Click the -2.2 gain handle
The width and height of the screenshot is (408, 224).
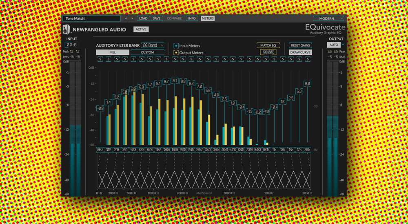(x=257, y=112)
